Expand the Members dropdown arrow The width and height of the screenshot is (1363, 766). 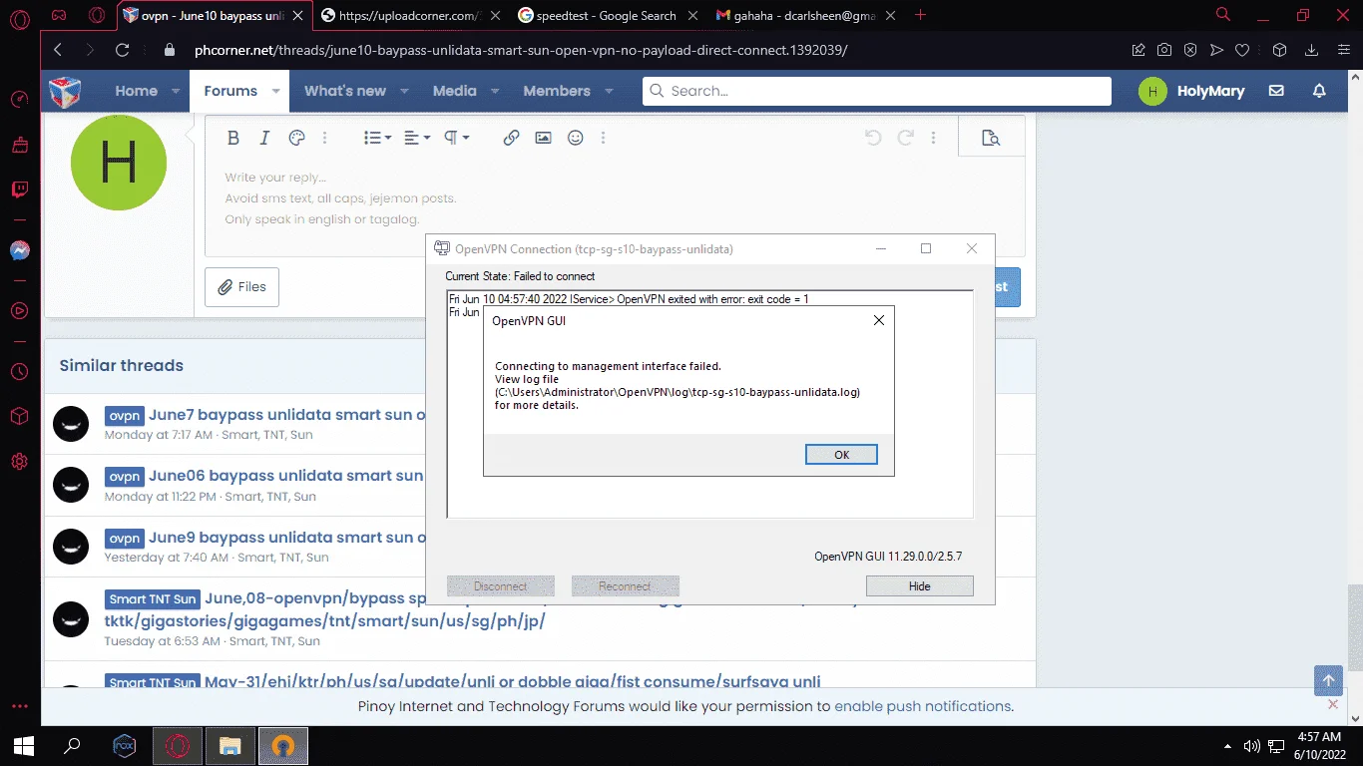[609, 91]
